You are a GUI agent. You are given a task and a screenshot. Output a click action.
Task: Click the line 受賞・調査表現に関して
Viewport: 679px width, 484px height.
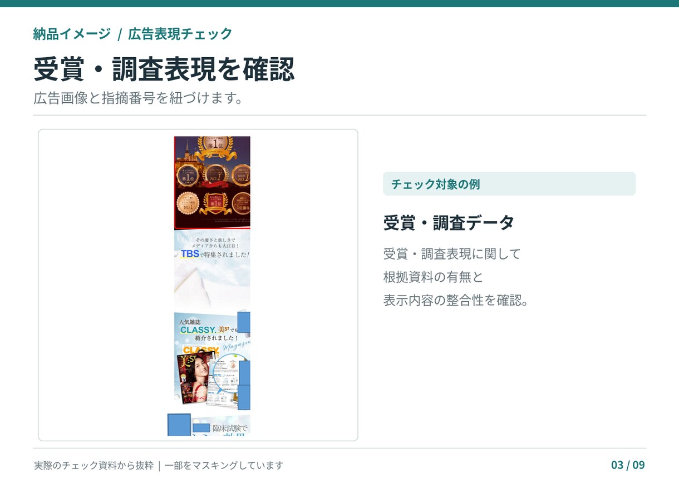point(452,254)
